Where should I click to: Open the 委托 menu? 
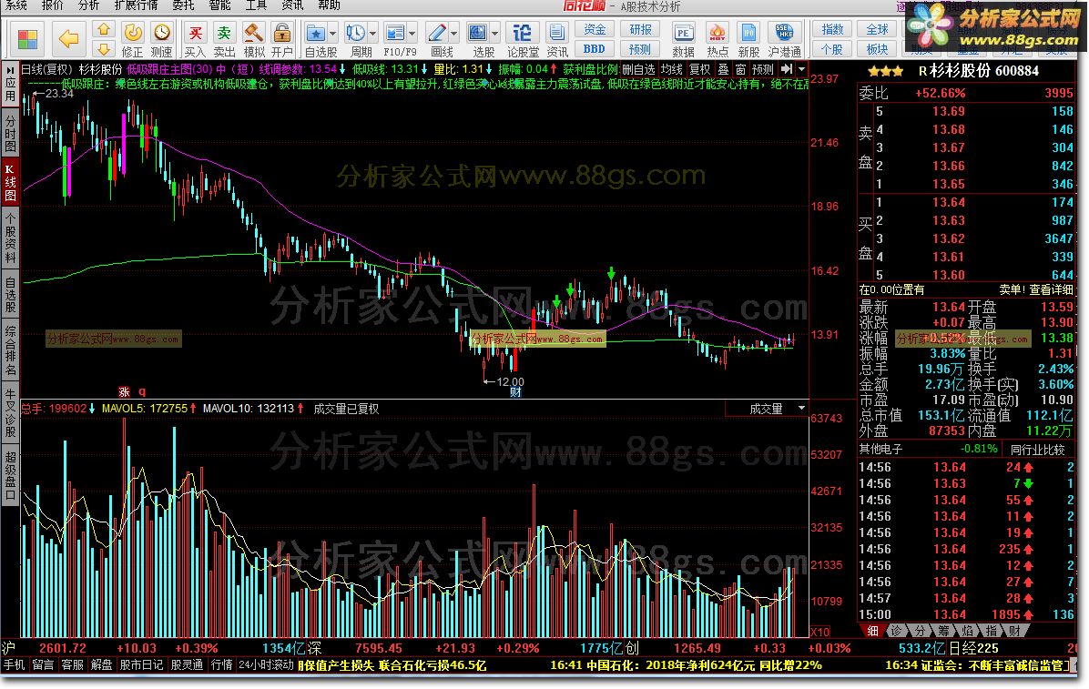coord(183,5)
